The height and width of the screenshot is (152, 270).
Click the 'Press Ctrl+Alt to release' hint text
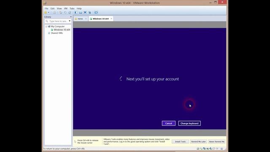88,141
